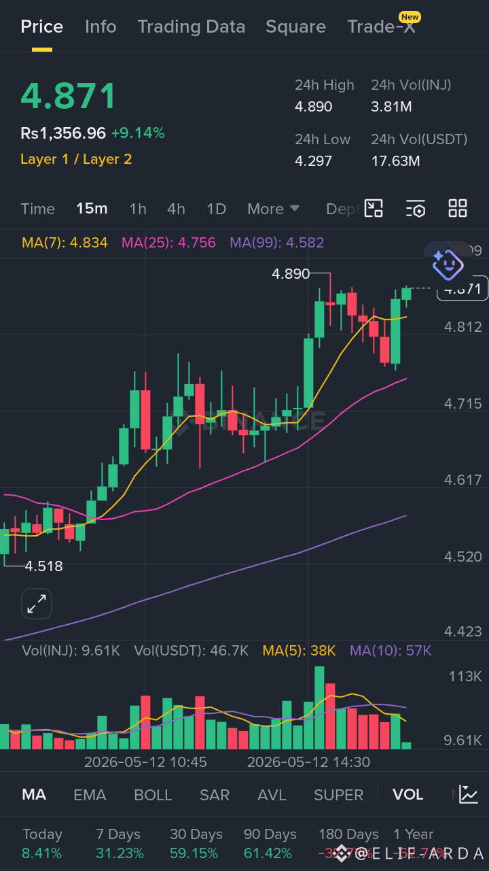Tap the volume MA(10): 57K label
The width and height of the screenshot is (489, 871).
coord(391,651)
